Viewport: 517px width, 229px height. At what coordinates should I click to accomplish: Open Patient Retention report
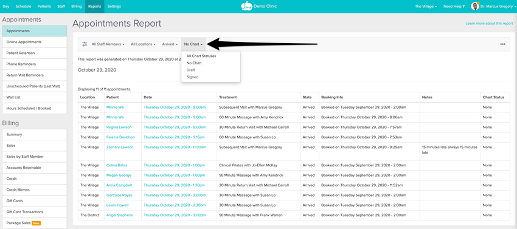click(34, 53)
